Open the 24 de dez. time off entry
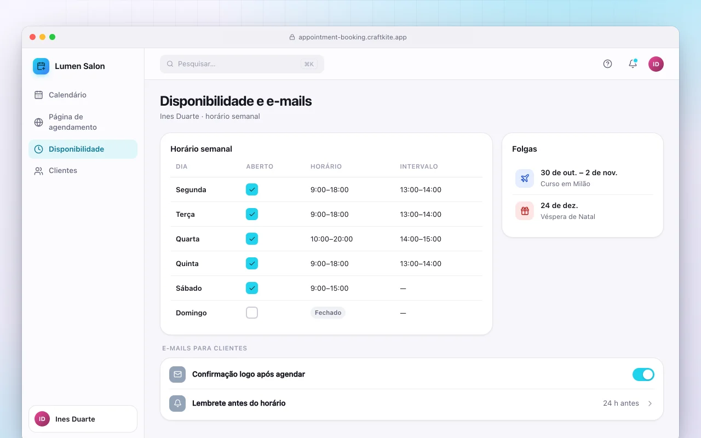 pos(583,211)
